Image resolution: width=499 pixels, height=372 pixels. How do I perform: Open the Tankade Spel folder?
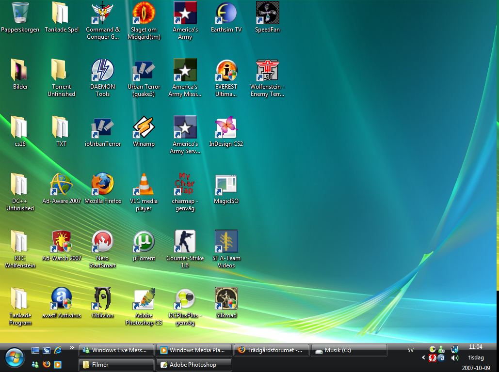tap(62, 13)
